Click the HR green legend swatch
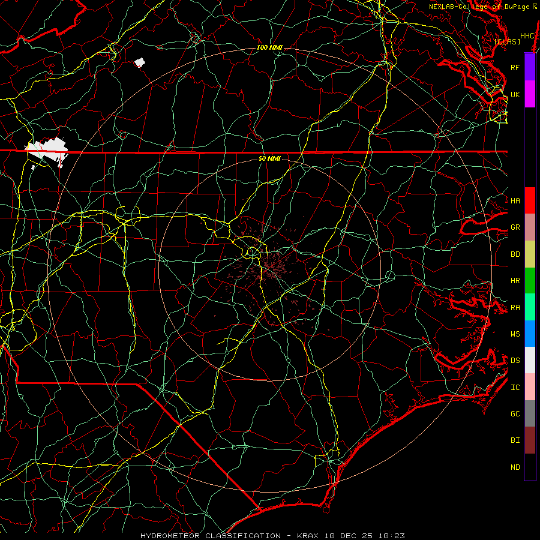Screen dimensions: 540x540 click(530, 281)
